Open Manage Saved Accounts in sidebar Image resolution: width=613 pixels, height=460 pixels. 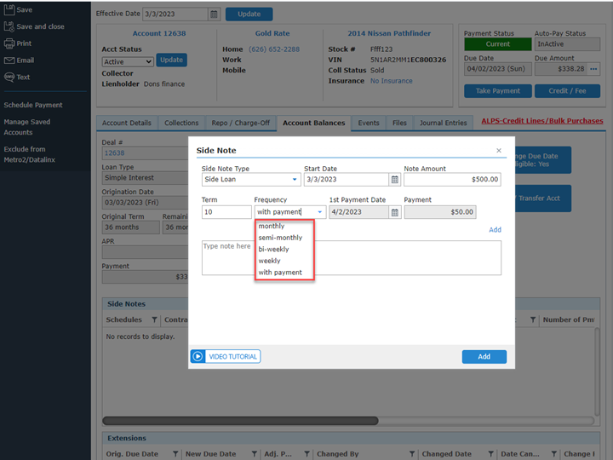(27, 127)
